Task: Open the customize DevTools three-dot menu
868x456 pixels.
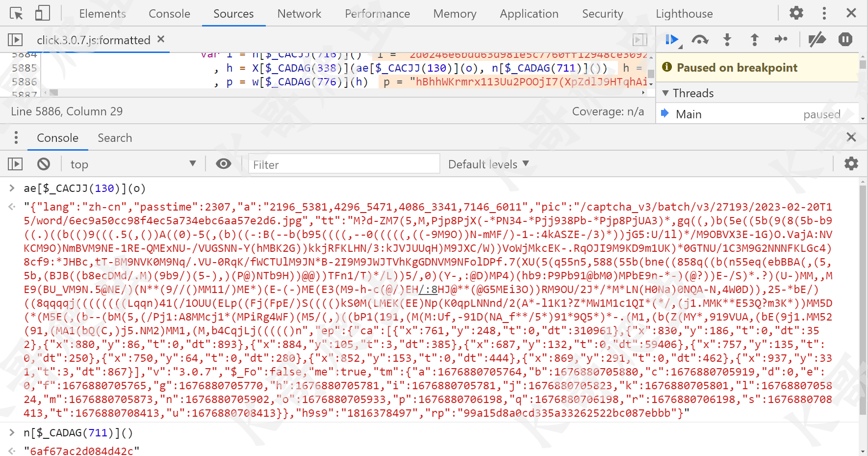Action: pyautogui.click(x=824, y=13)
